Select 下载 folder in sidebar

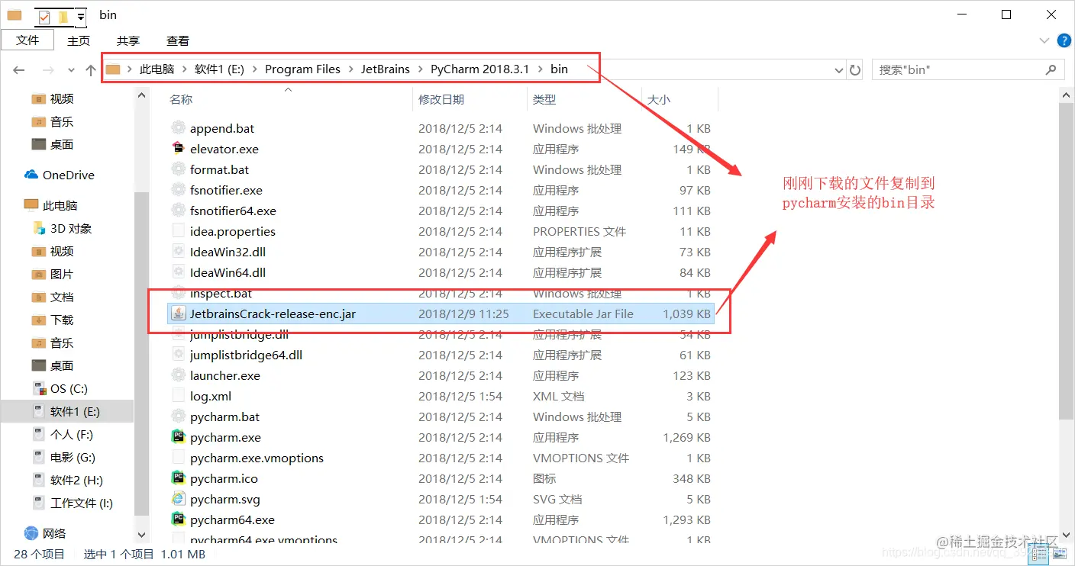[62, 320]
